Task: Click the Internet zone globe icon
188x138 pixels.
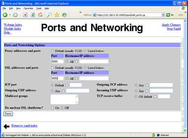Action: point(158,135)
